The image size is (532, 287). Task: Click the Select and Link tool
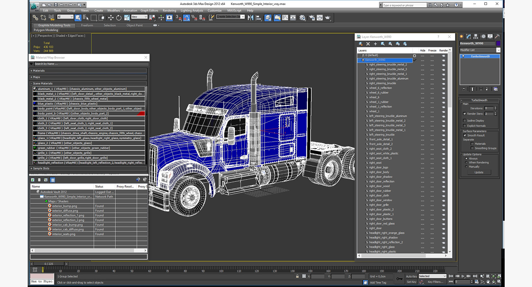[x=35, y=18]
